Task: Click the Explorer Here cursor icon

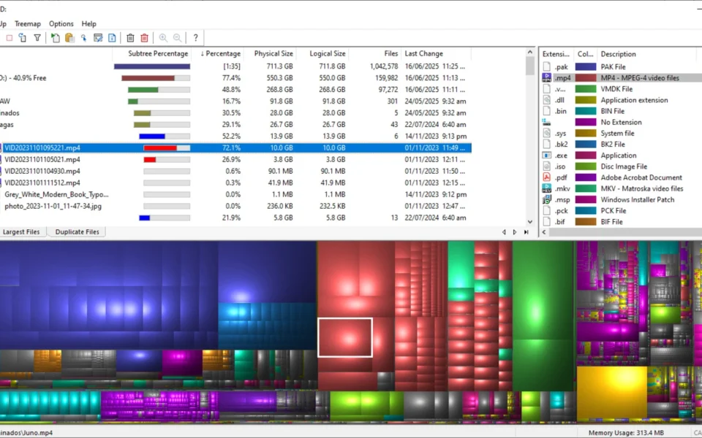Action: pos(83,38)
